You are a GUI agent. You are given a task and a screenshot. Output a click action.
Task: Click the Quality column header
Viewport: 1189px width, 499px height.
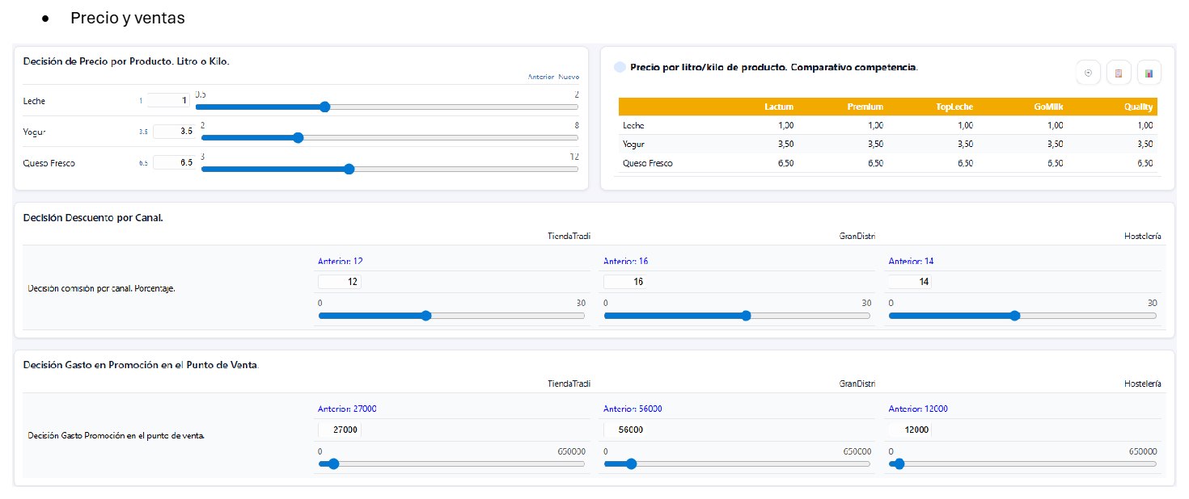pyautogui.click(x=1138, y=107)
